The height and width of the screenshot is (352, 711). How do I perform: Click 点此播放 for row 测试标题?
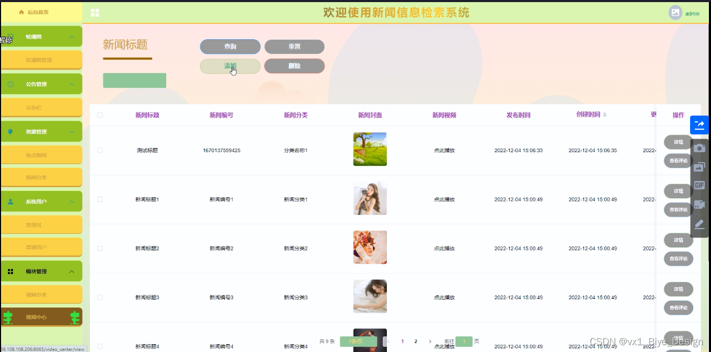444,150
